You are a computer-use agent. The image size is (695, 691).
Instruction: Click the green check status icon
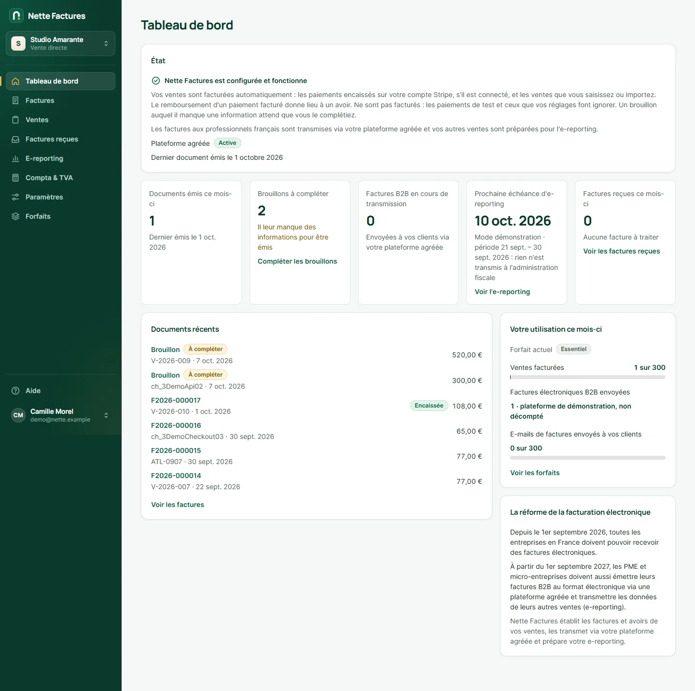156,81
